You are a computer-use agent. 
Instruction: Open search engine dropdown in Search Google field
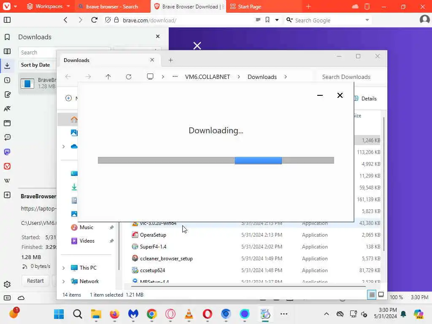tap(367, 20)
